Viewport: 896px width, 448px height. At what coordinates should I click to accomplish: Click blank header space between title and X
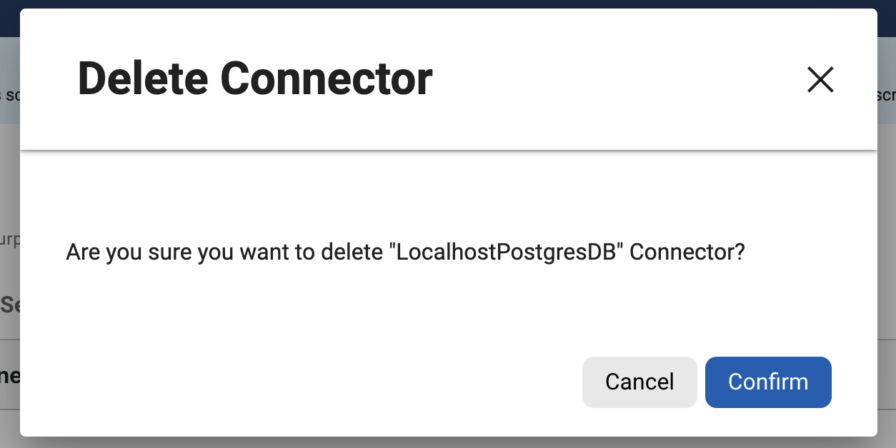click(614, 78)
